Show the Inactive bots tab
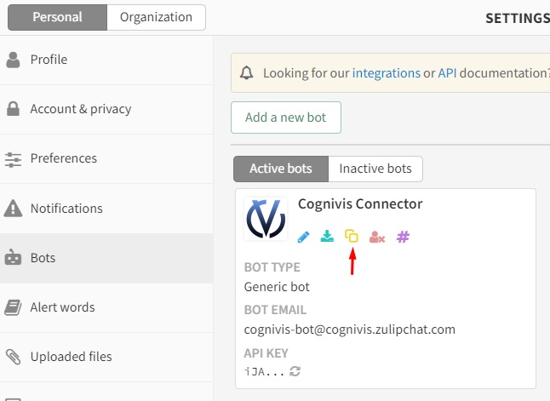The height and width of the screenshot is (401, 550). pyautogui.click(x=375, y=169)
